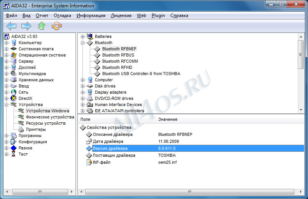This screenshot has height=199, width=308.
Task: Open the Plugin menu
Action: tap(158, 15)
